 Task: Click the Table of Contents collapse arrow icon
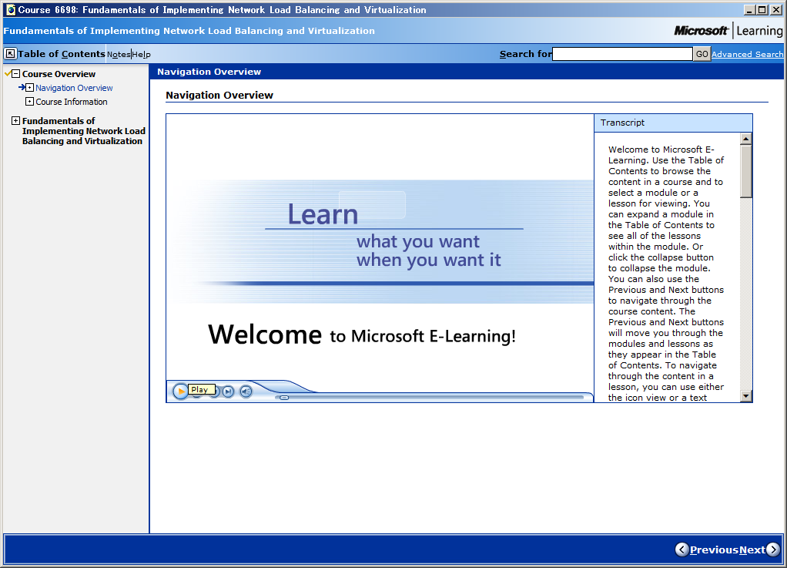point(10,54)
